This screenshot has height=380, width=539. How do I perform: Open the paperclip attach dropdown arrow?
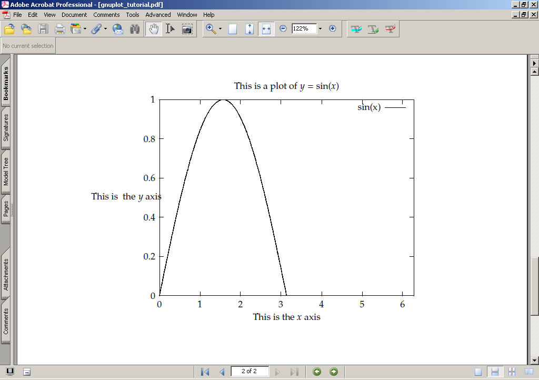[105, 29]
